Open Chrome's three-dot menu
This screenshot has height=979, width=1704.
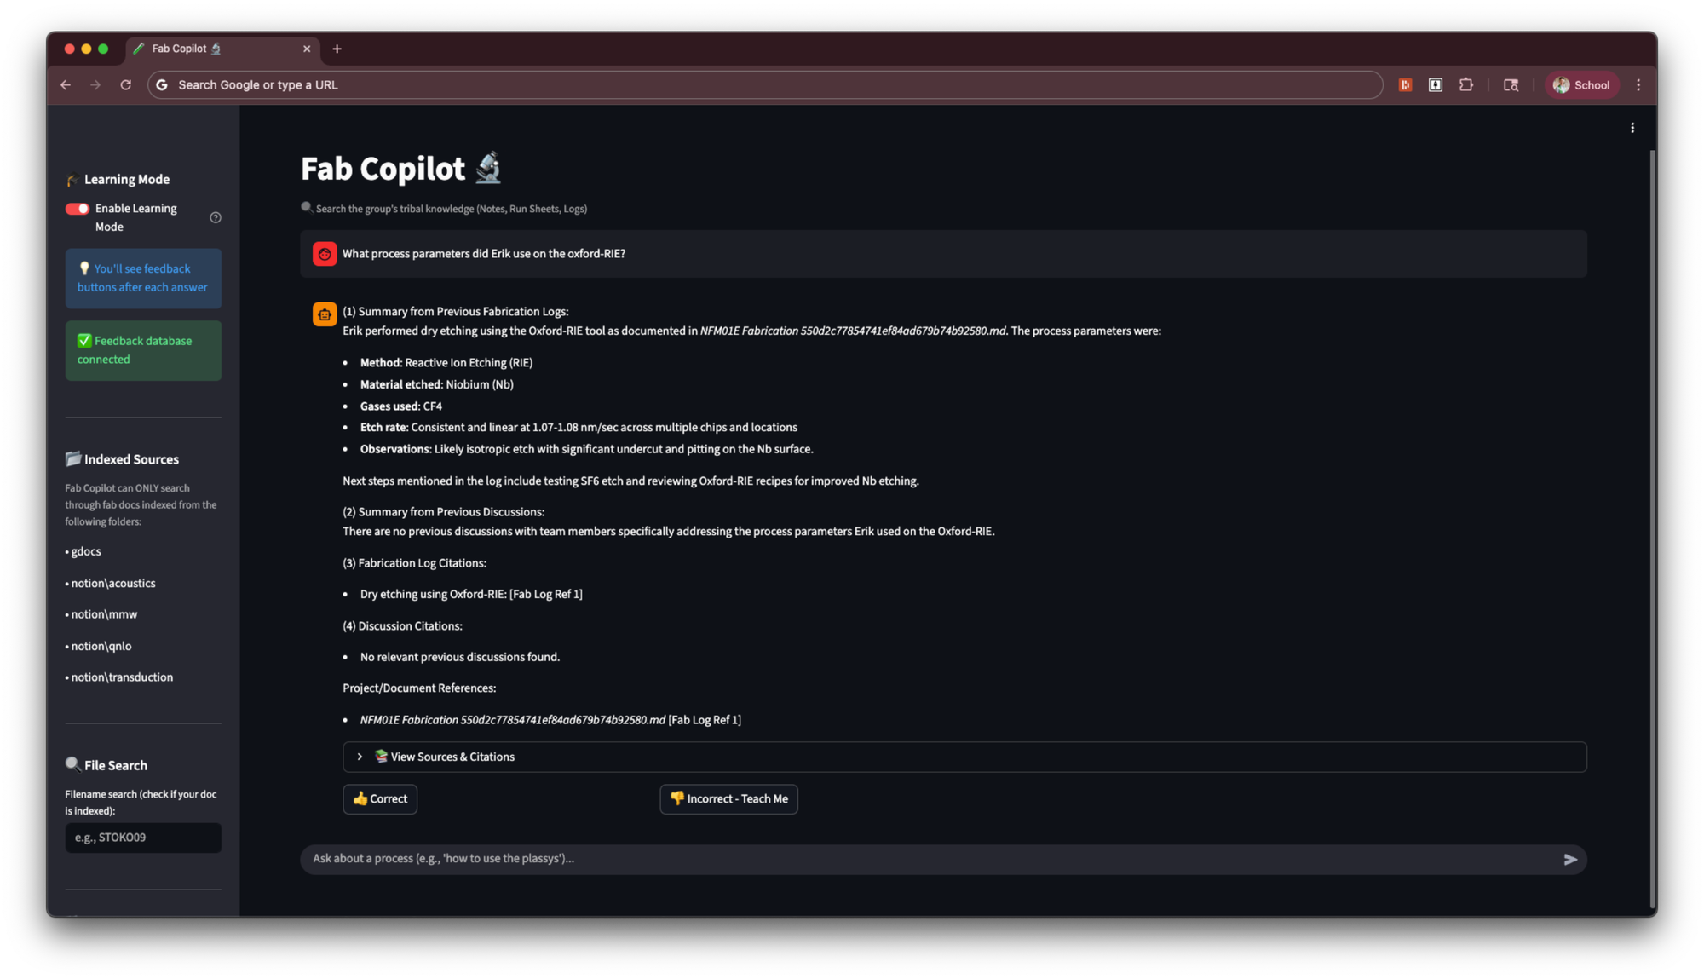pos(1638,85)
